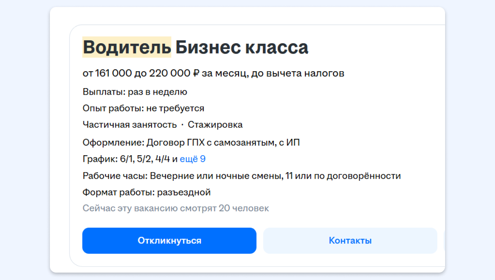Image resolution: width=495 pixels, height=280 pixels.
Task: Click "Формат работы: разъездной" line
Action: [146, 192]
